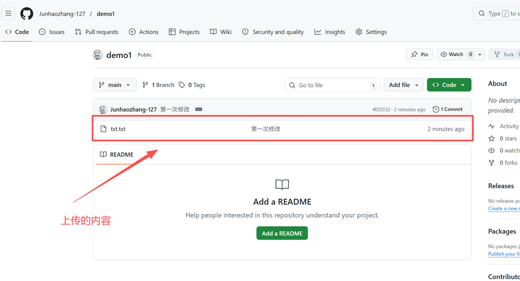Screen dimensions: 520x281
Task: View the 1 Commit history
Action: pyautogui.click(x=448, y=109)
